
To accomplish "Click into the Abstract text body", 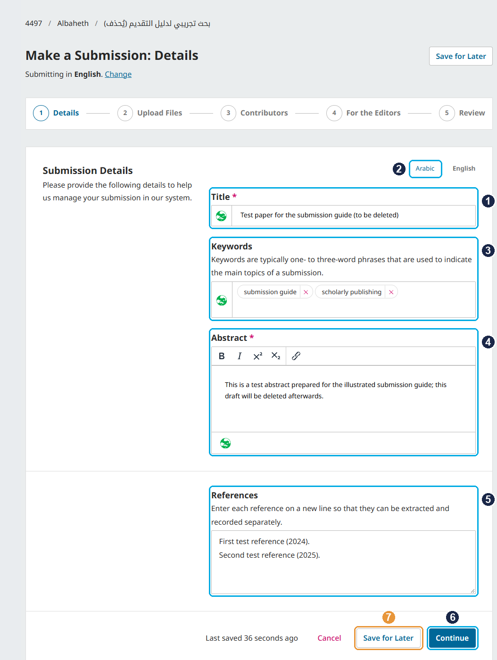I will pos(343,399).
